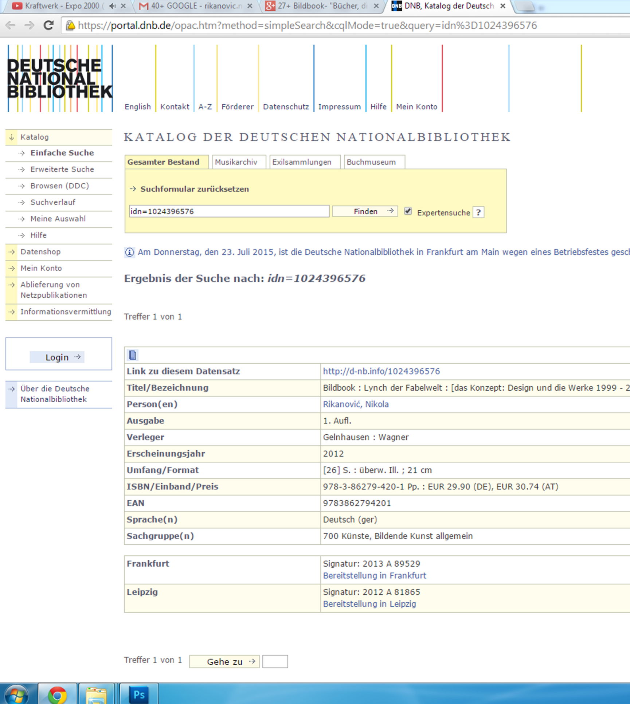
Task: Reload the page with the refresh icon
Action: (x=48, y=26)
